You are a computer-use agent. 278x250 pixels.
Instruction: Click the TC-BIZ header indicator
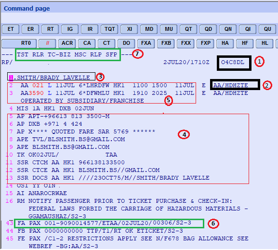[x=59, y=54]
